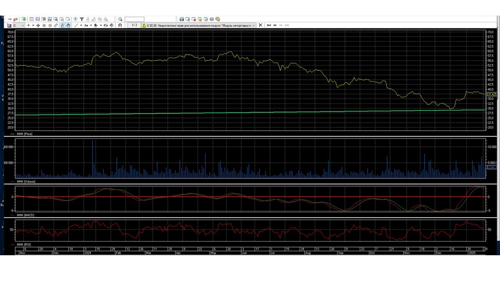Viewport: 500px width, 281px height.
Task: Toggle the pointing hand tool
Action: coord(62,25)
